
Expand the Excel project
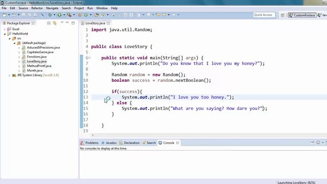pos(5,29)
